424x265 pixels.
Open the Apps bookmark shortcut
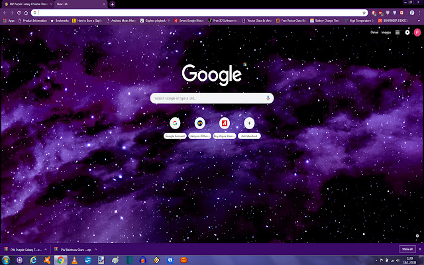coord(9,21)
